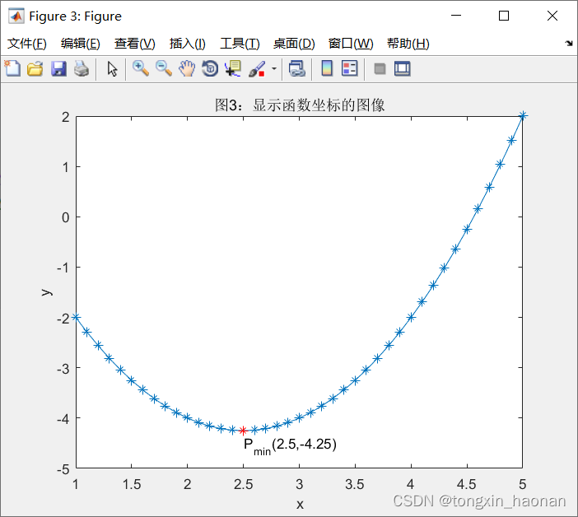Maximize the Figure 3 window
Viewport: 578px width, 517px height.
[x=504, y=16]
